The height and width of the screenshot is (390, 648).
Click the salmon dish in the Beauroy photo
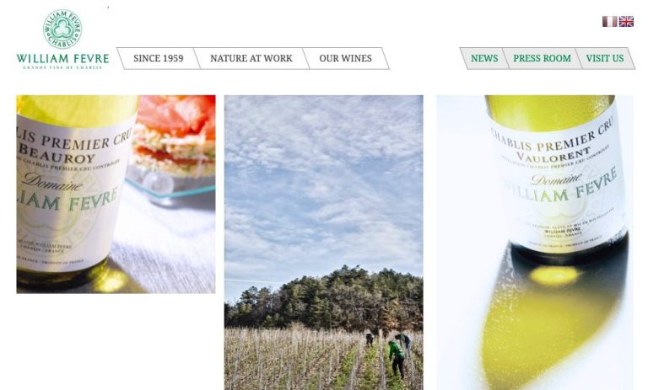pyautogui.click(x=174, y=134)
